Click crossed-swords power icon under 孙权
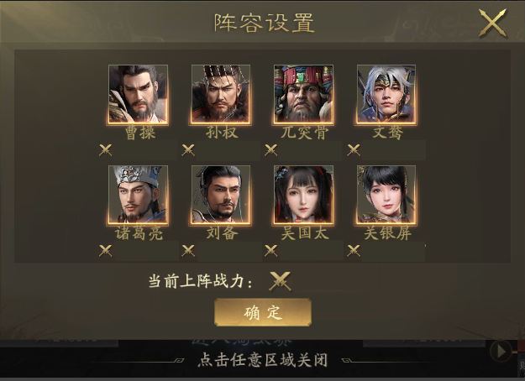 point(188,150)
